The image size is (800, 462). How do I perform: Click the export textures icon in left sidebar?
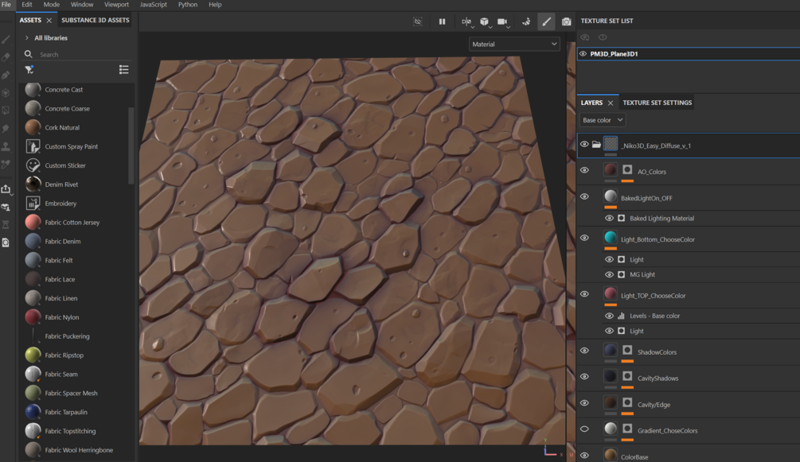tap(6, 189)
